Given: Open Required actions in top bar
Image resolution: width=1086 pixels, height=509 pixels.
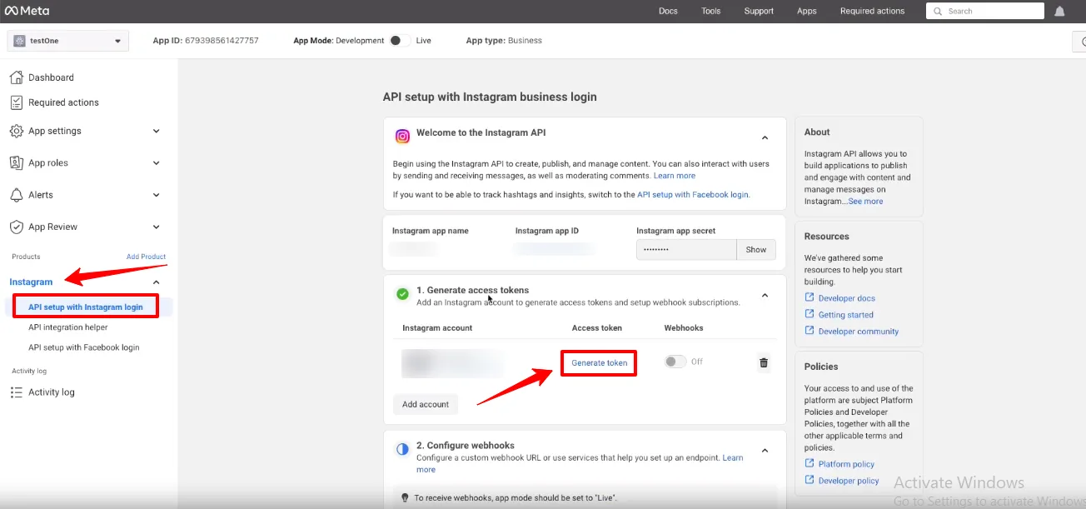Looking at the screenshot, I should pos(872,11).
